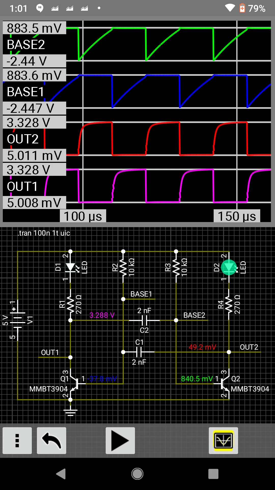Viewport: 275px width, 490px height.
Task: Tap the battery 79% status indicator
Action: [x=252, y=8]
